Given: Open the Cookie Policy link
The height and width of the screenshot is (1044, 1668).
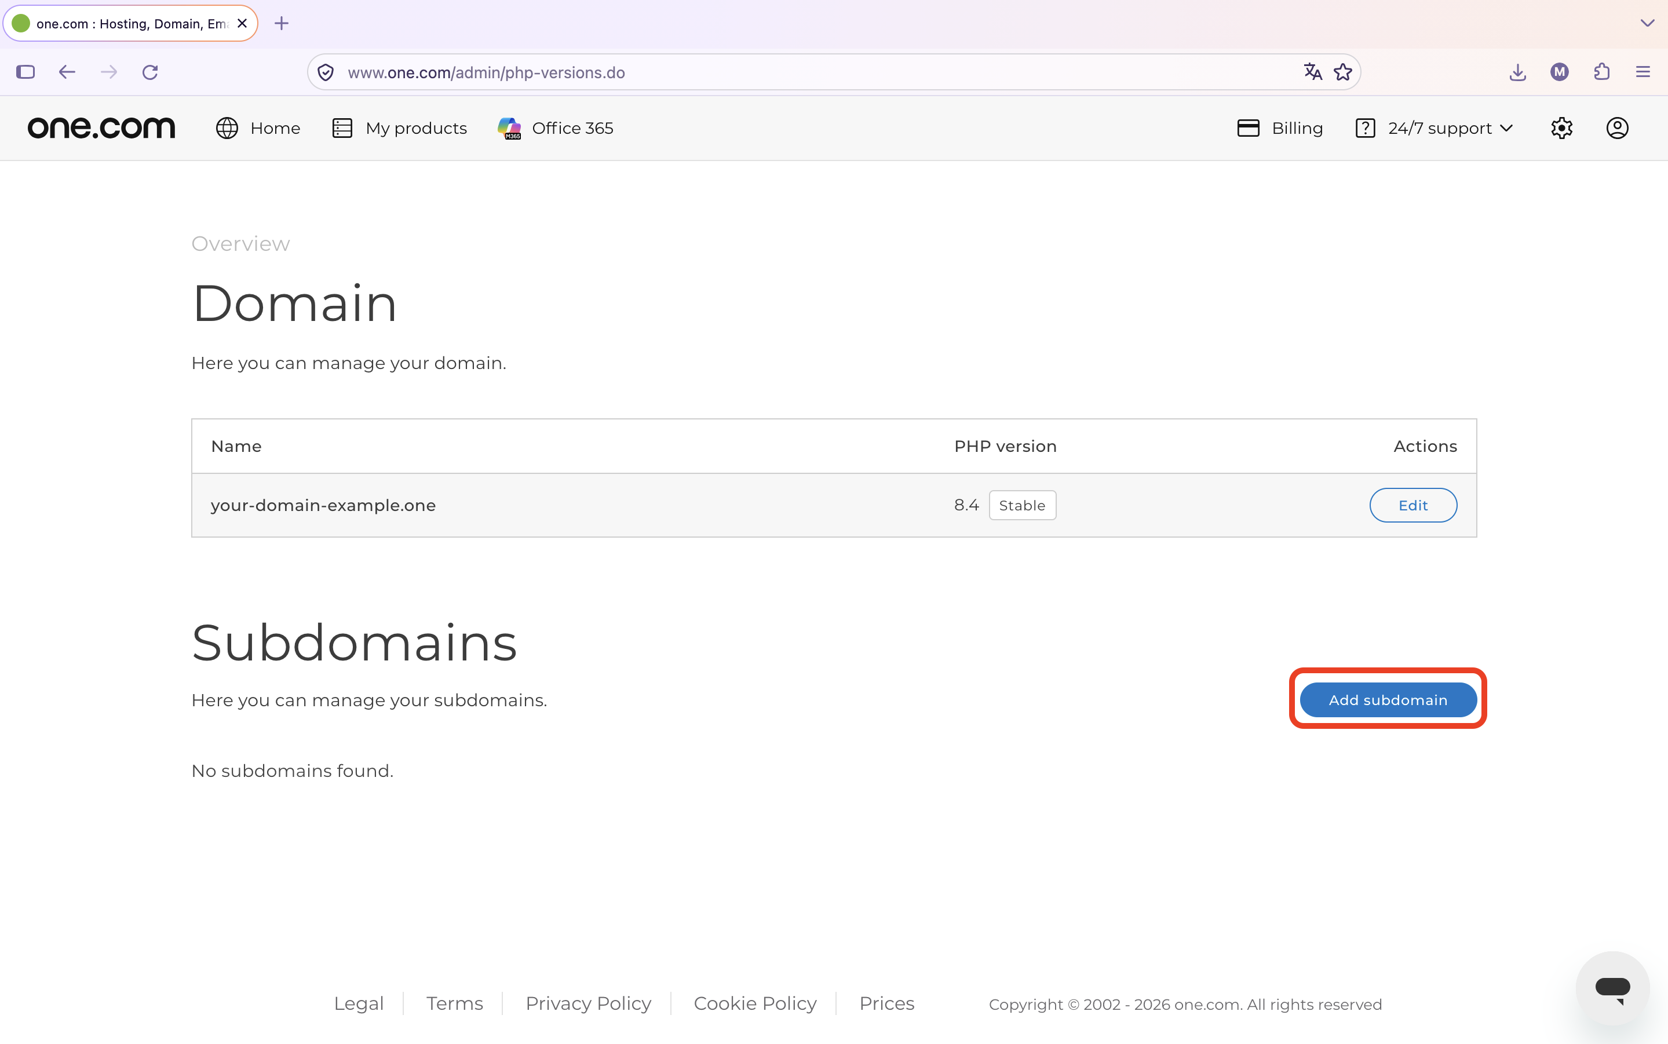Looking at the screenshot, I should point(754,1003).
